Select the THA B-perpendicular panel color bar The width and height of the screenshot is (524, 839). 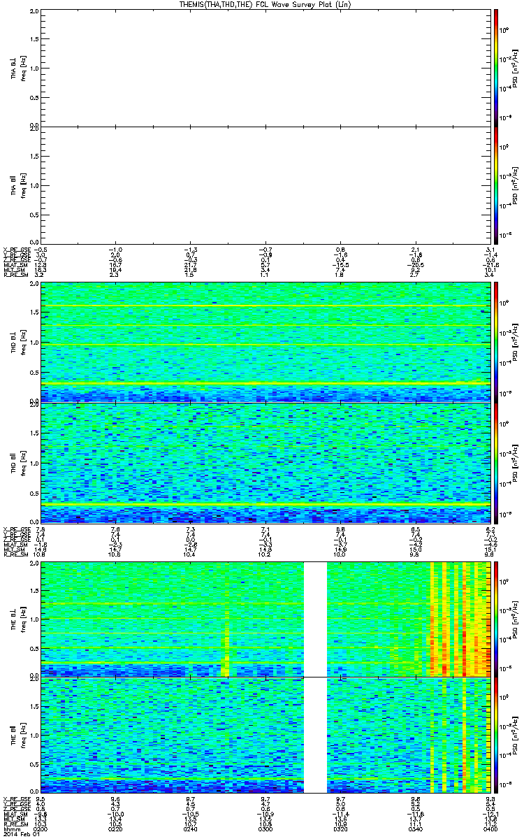tap(496, 66)
